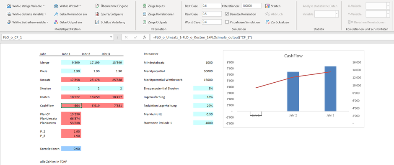Select the PlanCF cell 13'236
This screenshot has height=165, width=394.
71,114
